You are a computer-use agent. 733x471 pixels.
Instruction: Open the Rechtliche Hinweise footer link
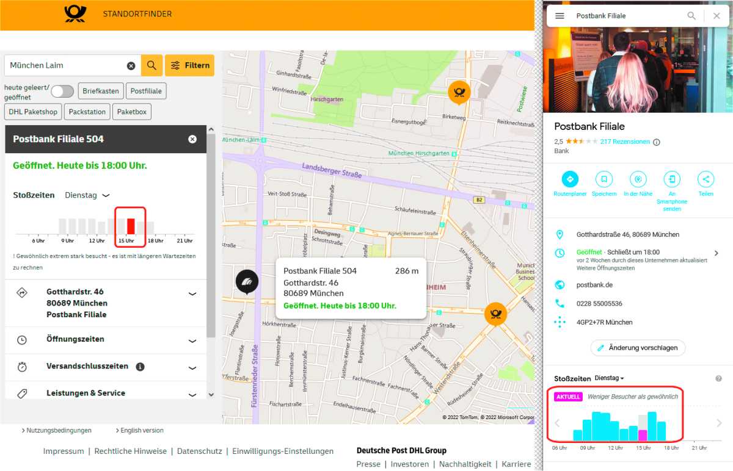(131, 451)
